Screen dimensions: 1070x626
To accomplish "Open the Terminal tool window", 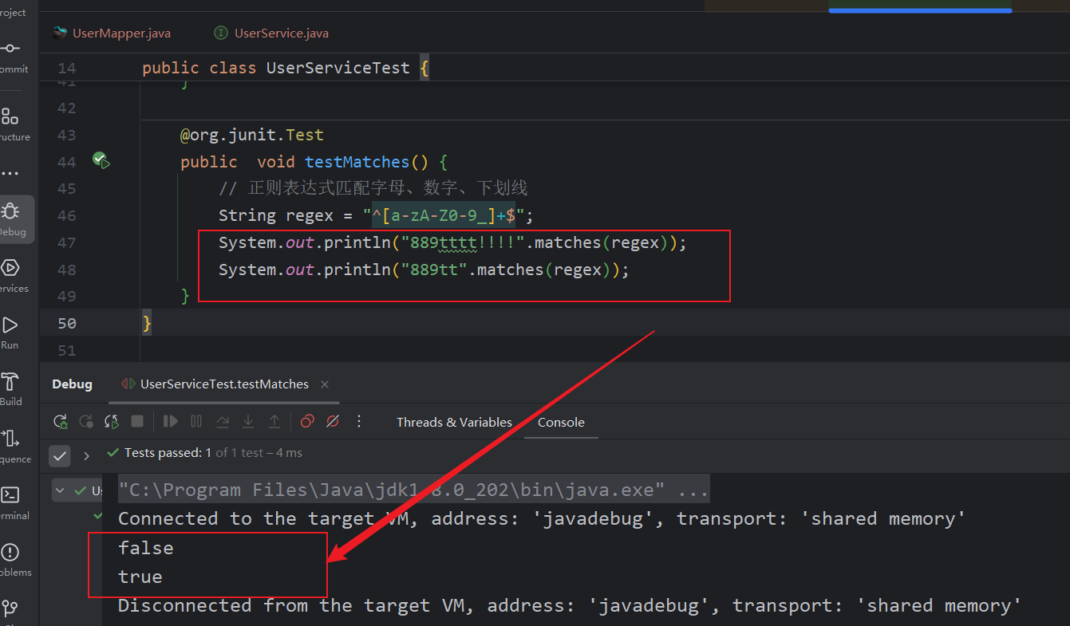I will 11,501.
